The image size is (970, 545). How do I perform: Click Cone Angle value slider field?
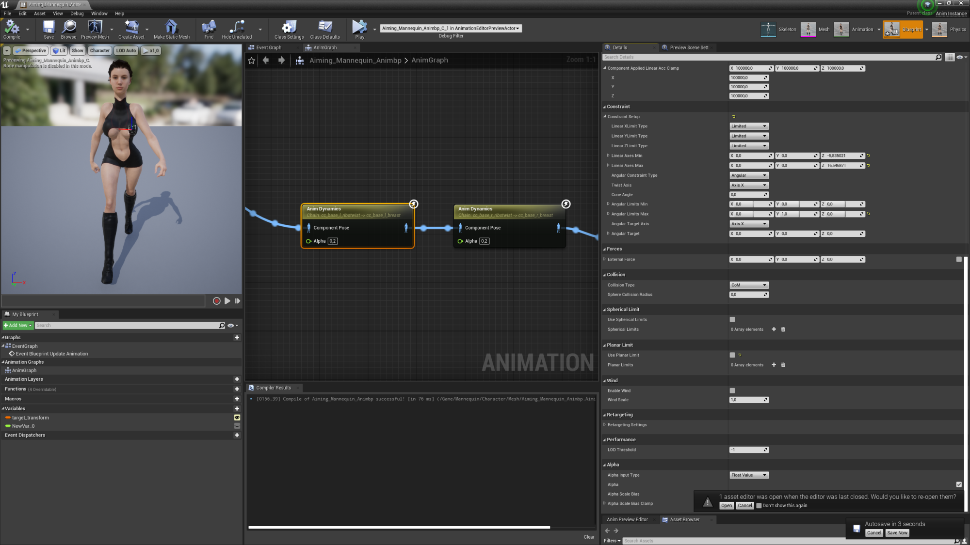(x=749, y=195)
